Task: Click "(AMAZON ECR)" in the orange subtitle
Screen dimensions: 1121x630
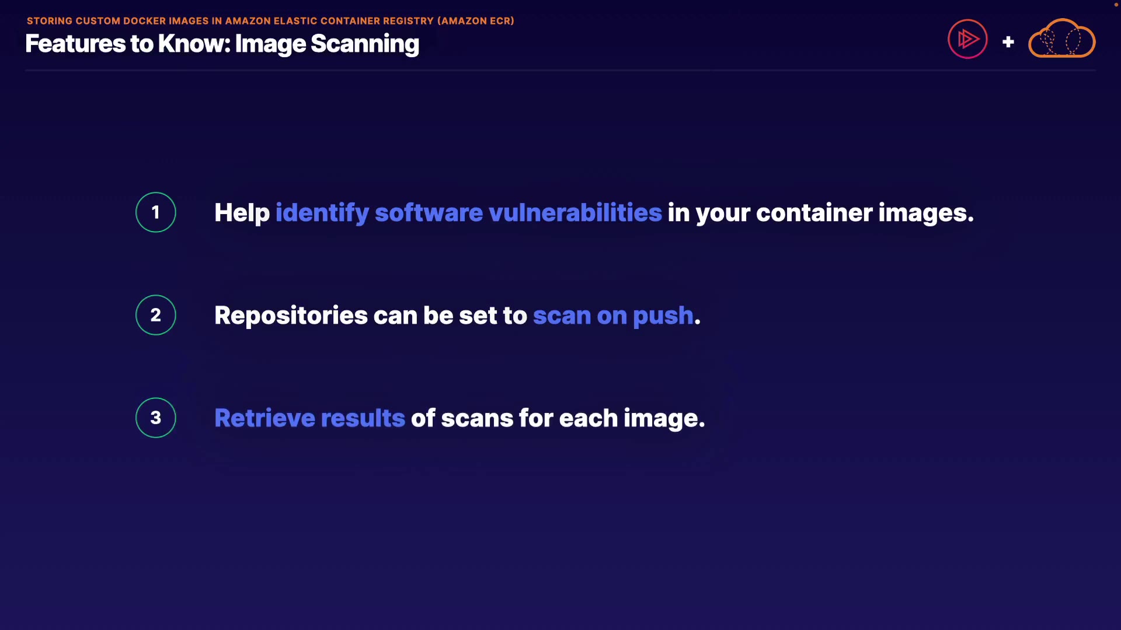Action: pos(475,21)
